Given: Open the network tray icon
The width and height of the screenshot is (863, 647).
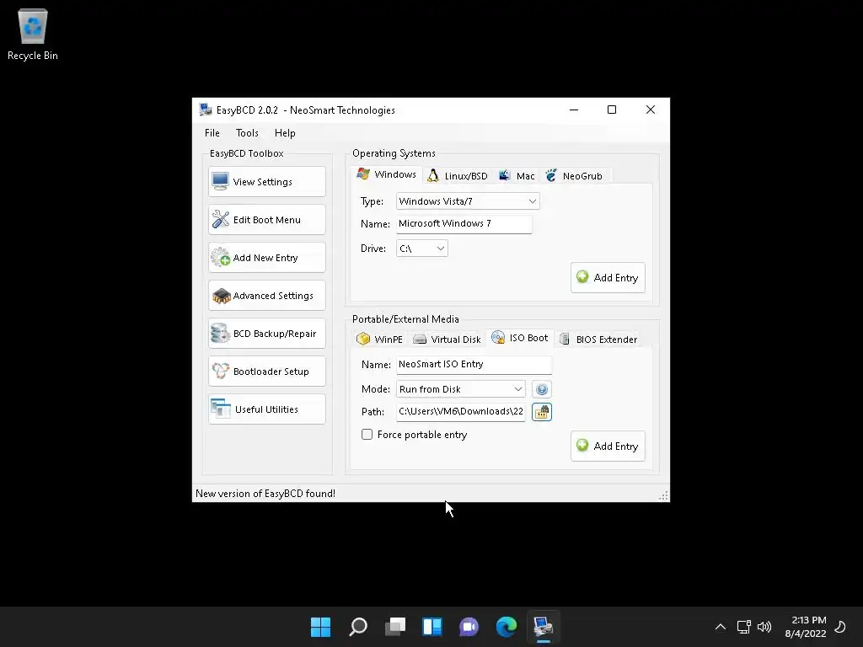Looking at the screenshot, I should coord(744,627).
